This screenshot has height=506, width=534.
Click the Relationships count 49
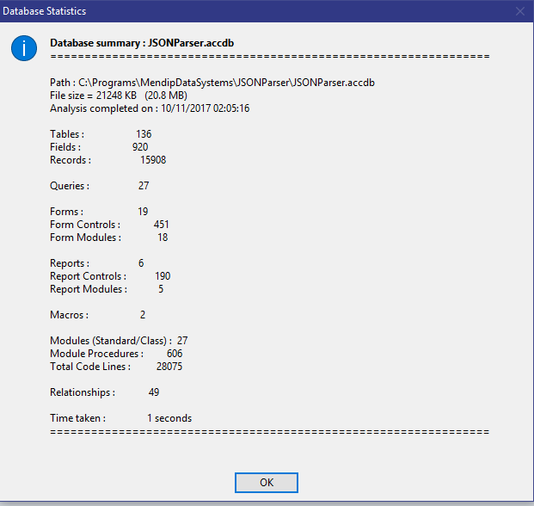pyautogui.click(x=154, y=392)
